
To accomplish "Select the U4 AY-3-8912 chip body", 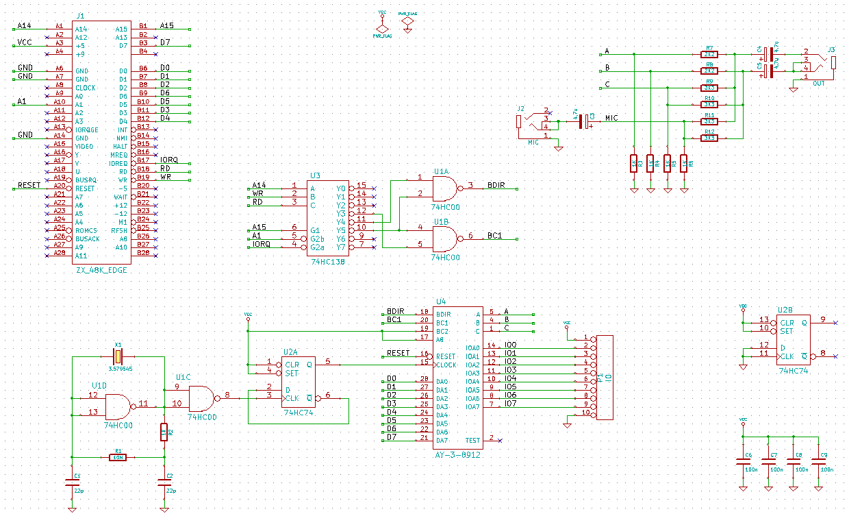I will 458,378.
